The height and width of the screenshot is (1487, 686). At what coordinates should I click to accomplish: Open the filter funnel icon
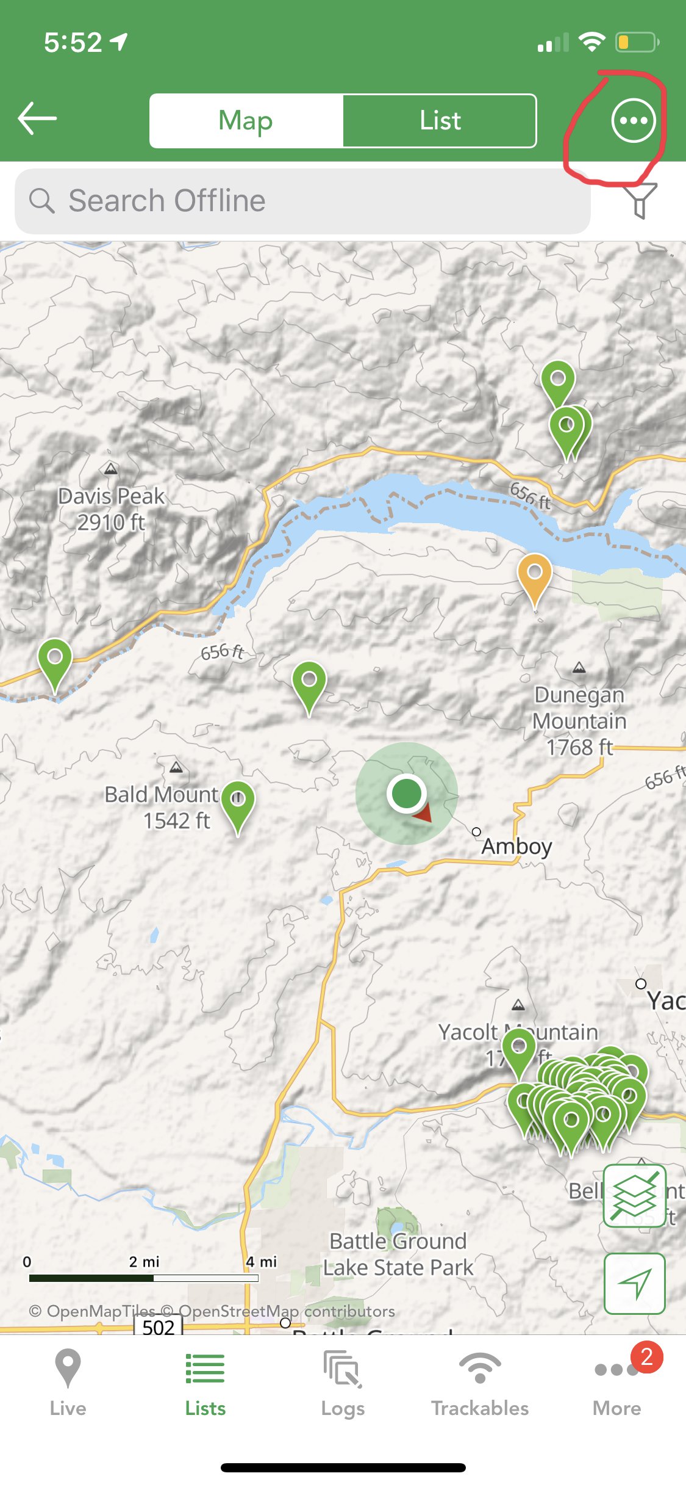[x=639, y=200]
